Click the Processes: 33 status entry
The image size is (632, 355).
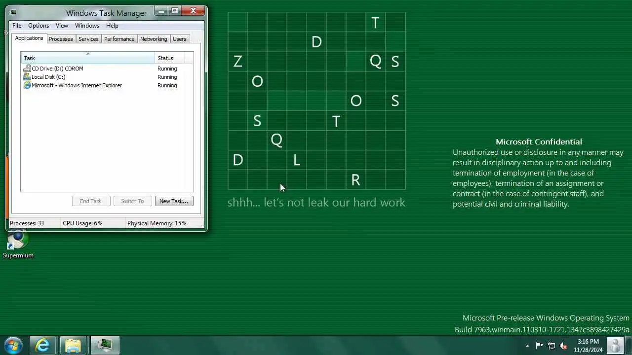tap(27, 223)
